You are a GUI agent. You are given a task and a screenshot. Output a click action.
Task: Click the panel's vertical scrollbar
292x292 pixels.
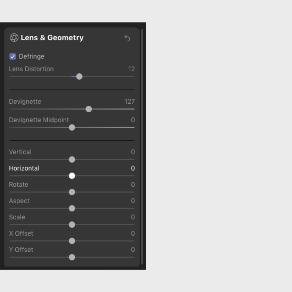[x=142, y=147]
